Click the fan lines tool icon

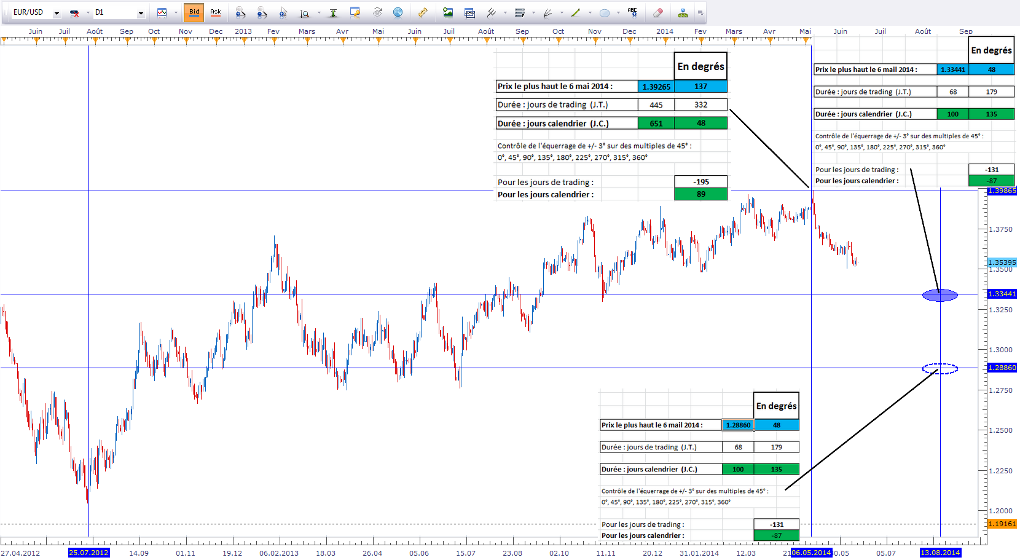click(x=548, y=12)
